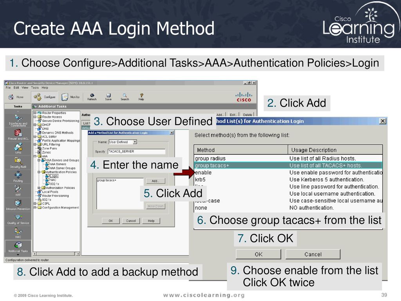Click the Method column header
This screenshot has height=301, width=401.
tap(241, 150)
